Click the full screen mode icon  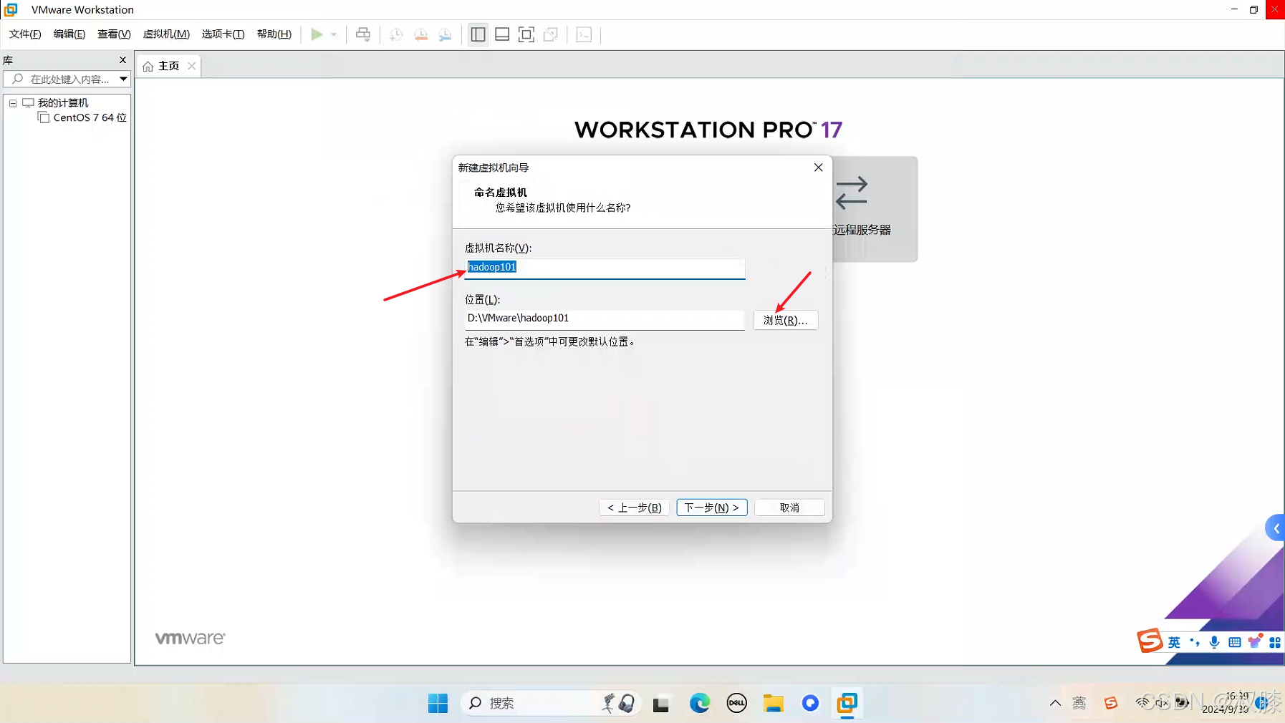526,34
